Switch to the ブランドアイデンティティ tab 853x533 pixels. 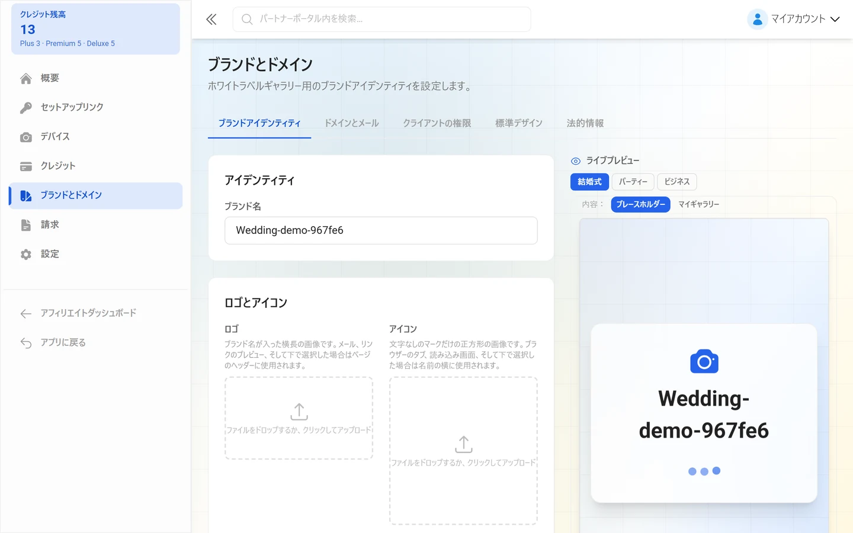click(259, 123)
